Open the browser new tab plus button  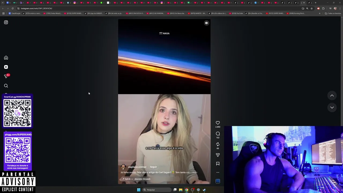(x=315, y=3)
